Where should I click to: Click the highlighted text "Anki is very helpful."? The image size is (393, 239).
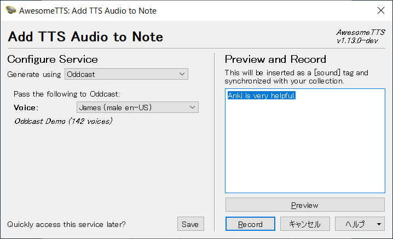(x=262, y=95)
